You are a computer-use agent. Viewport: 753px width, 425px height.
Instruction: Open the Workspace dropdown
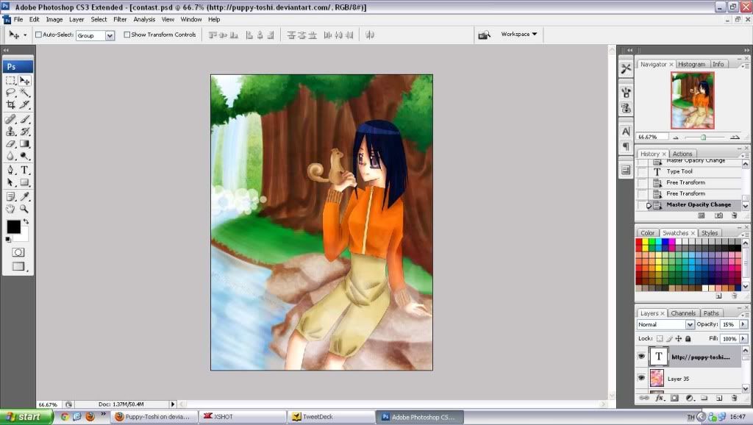tap(519, 34)
